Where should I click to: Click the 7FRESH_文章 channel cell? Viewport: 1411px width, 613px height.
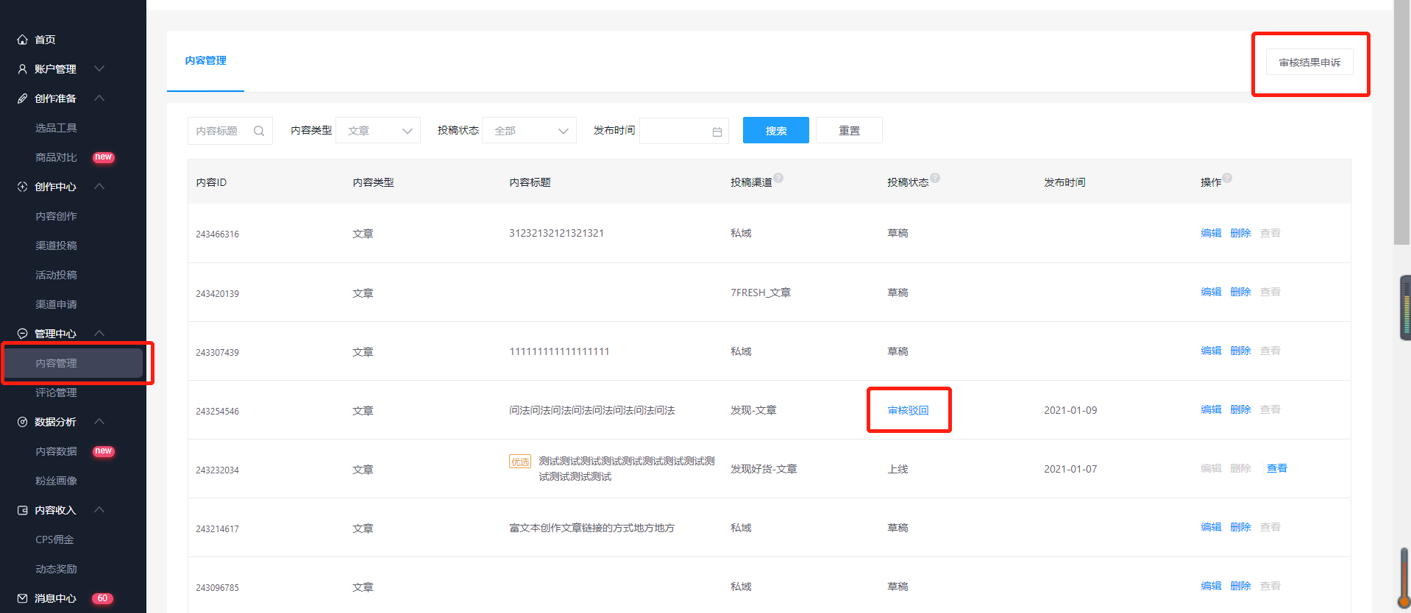(x=761, y=293)
